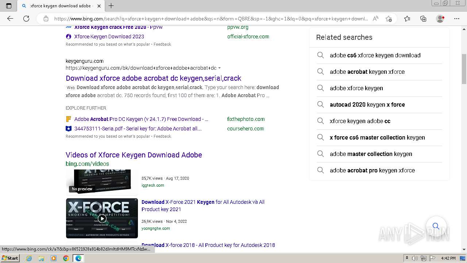Switch to the xforce keygen download adobe tab

click(x=61, y=6)
